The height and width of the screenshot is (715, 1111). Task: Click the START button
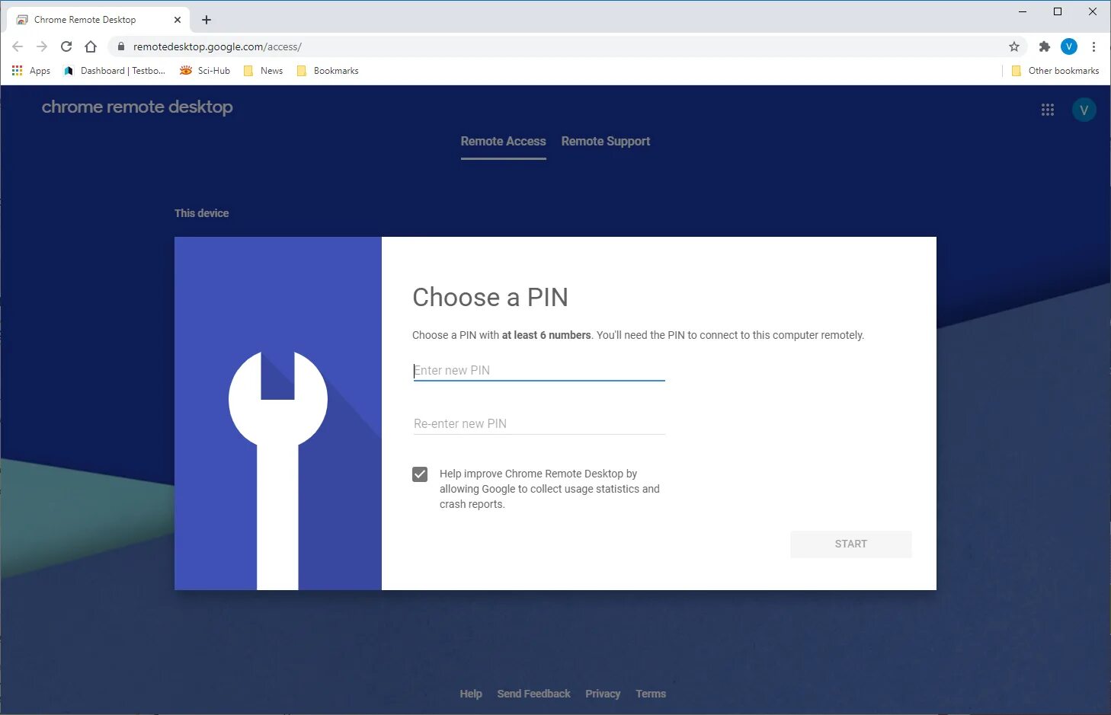pos(851,544)
